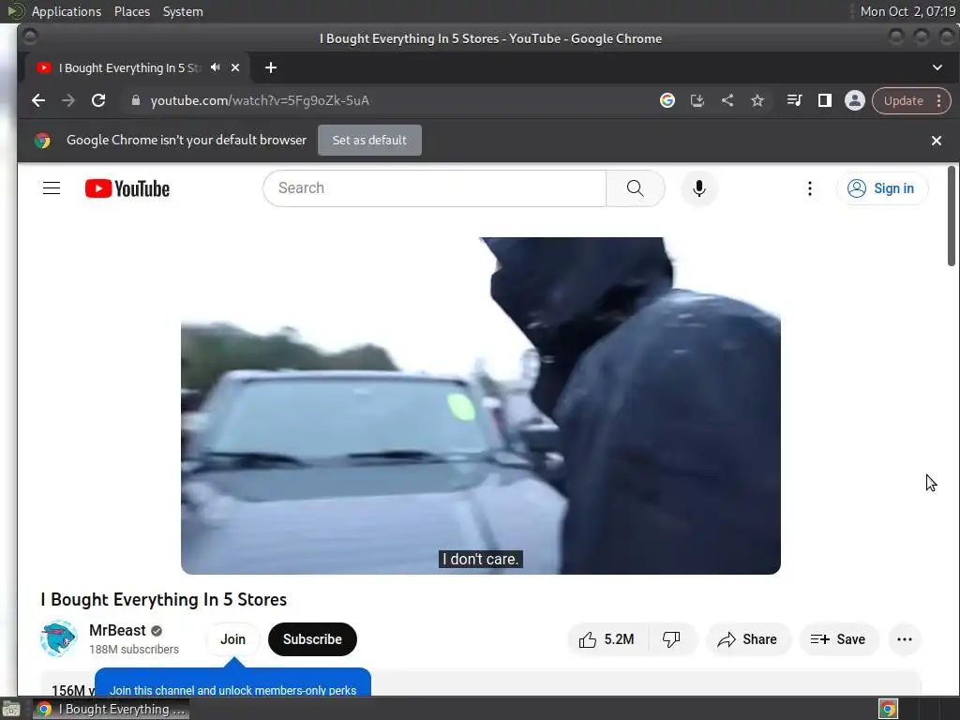Go to the YouTube home logo
Image resolution: width=960 pixels, height=720 pixels.
[x=127, y=188]
